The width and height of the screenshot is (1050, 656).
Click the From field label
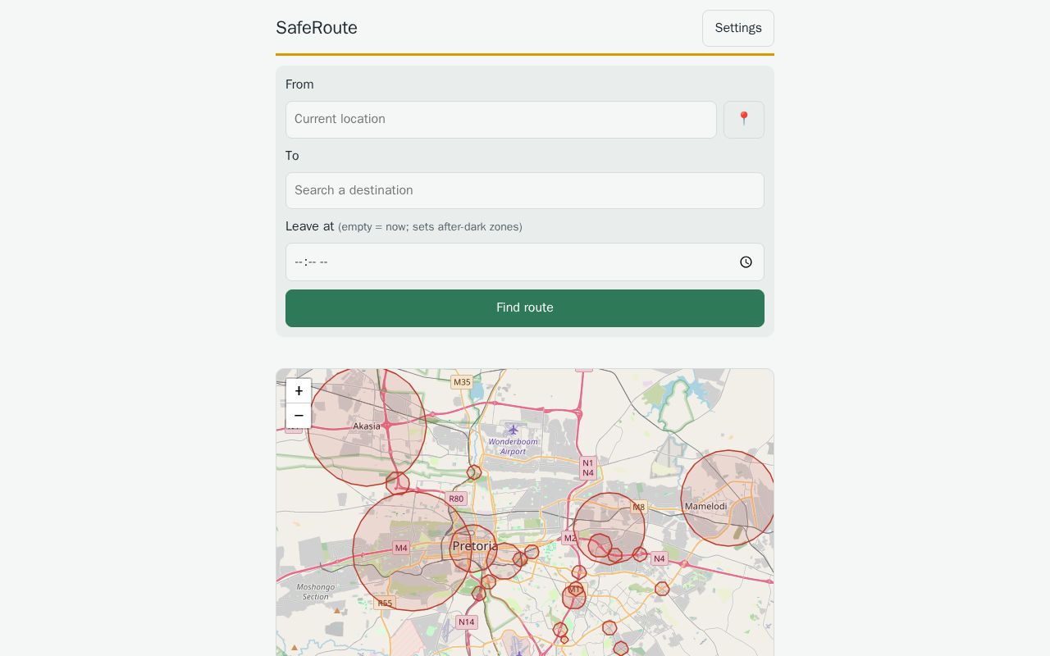tap(299, 84)
